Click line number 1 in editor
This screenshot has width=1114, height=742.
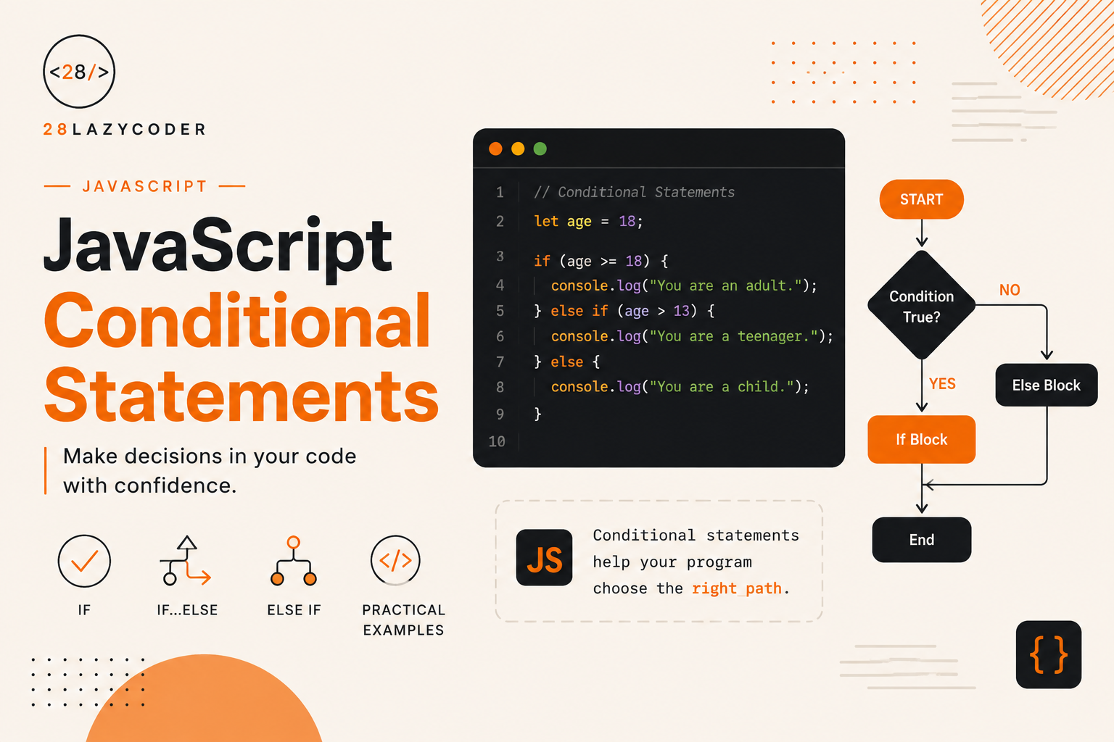click(x=500, y=192)
